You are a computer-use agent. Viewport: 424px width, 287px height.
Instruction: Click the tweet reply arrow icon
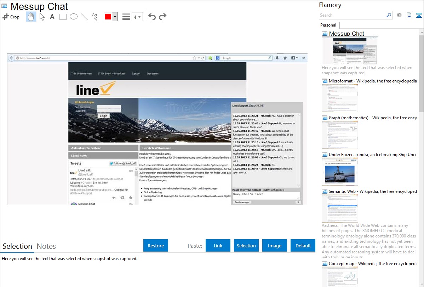point(114,198)
